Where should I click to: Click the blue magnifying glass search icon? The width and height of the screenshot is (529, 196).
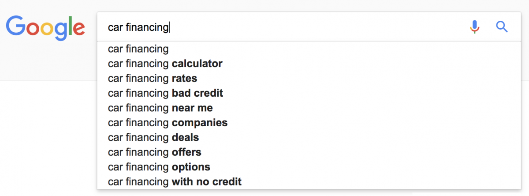tap(502, 27)
